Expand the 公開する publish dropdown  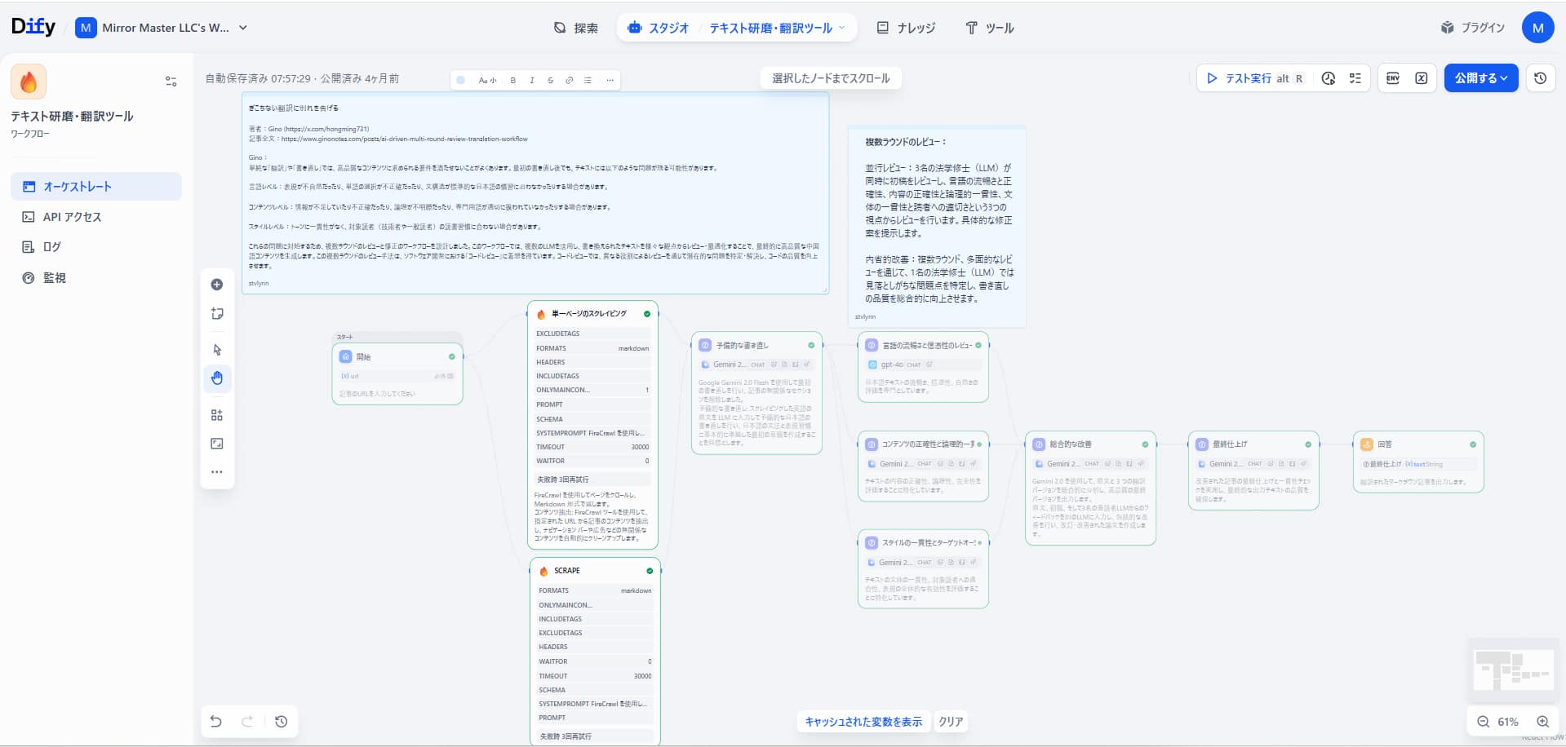(x=1480, y=78)
